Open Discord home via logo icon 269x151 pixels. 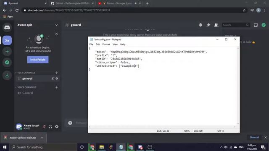click(x=7, y=27)
